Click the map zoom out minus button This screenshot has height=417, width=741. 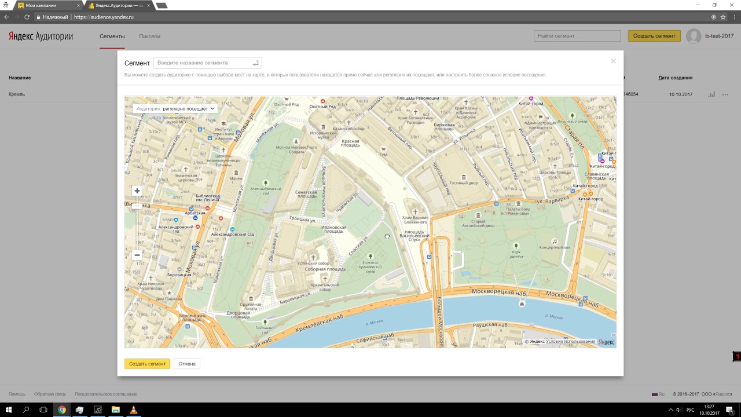(x=137, y=255)
